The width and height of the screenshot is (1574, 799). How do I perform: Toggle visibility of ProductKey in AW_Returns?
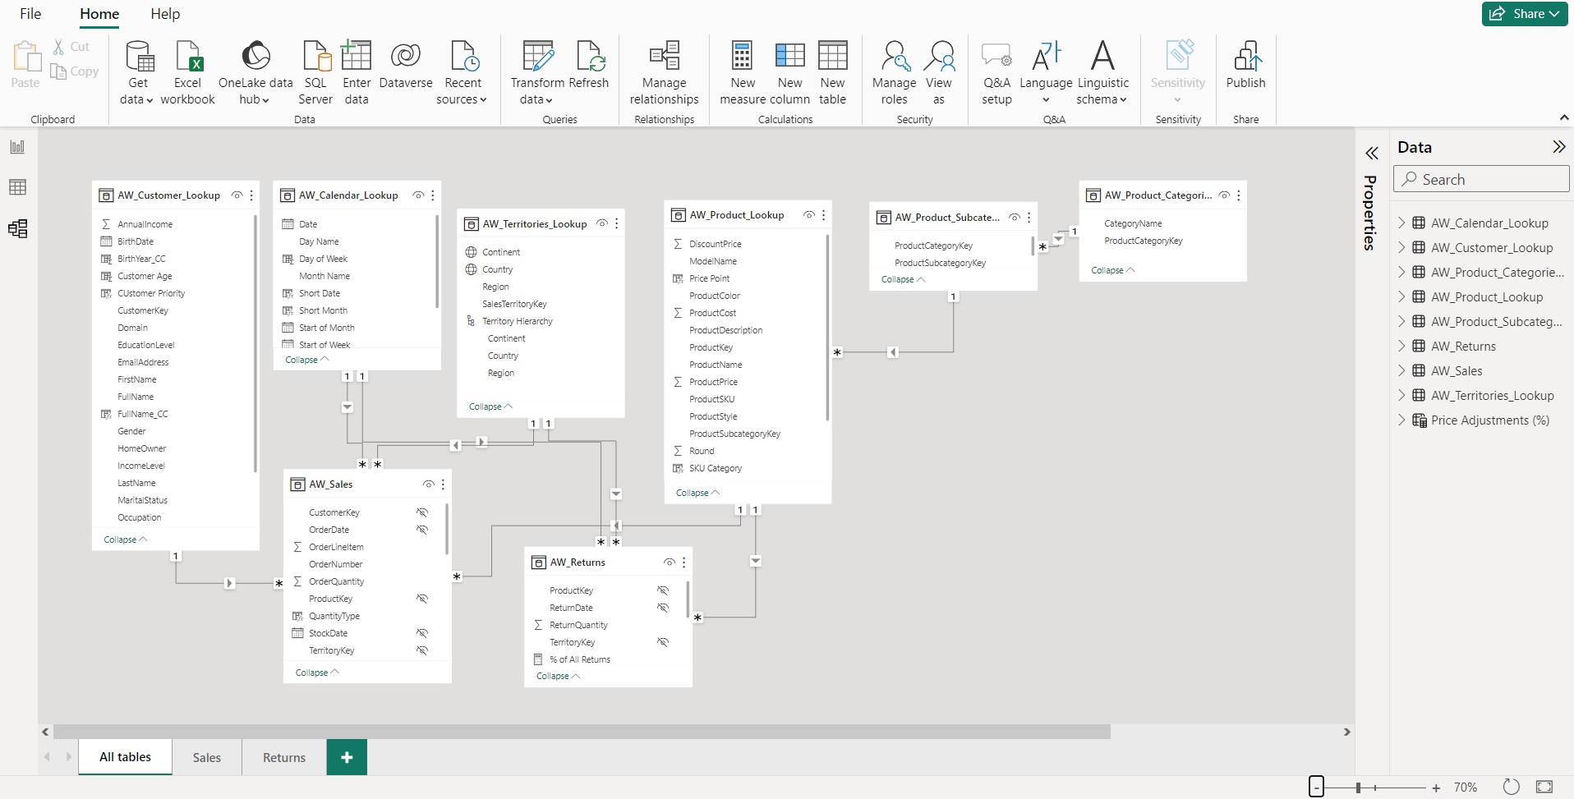pyautogui.click(x=662, y=590)
